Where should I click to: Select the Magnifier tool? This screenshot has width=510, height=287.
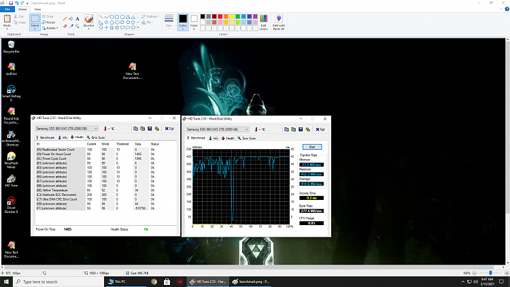coord(78,26)
